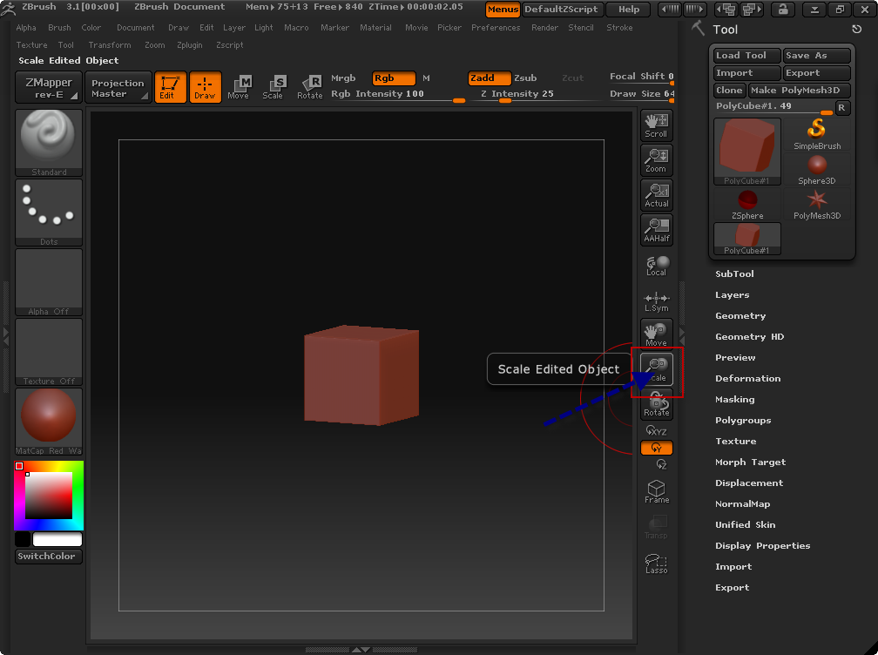Enable Zsub sculpt mode
The width and height of the screenshot is (878, 655).
[525, 78]
